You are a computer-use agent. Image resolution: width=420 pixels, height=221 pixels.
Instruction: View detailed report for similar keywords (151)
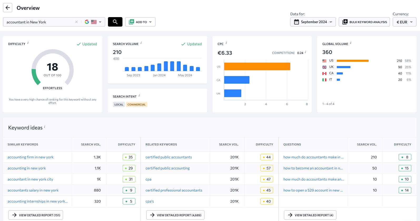[36, 215]
